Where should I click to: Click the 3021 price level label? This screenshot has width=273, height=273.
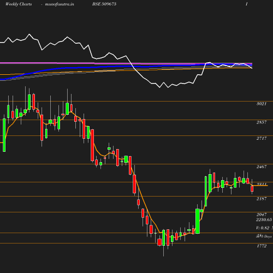[262, 104]
